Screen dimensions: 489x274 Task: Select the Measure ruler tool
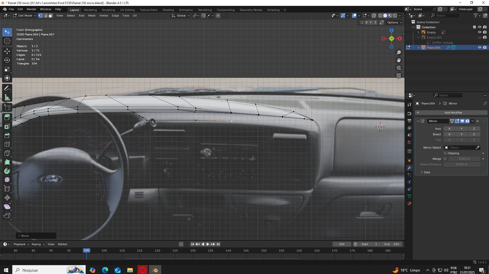coord(7,98)
